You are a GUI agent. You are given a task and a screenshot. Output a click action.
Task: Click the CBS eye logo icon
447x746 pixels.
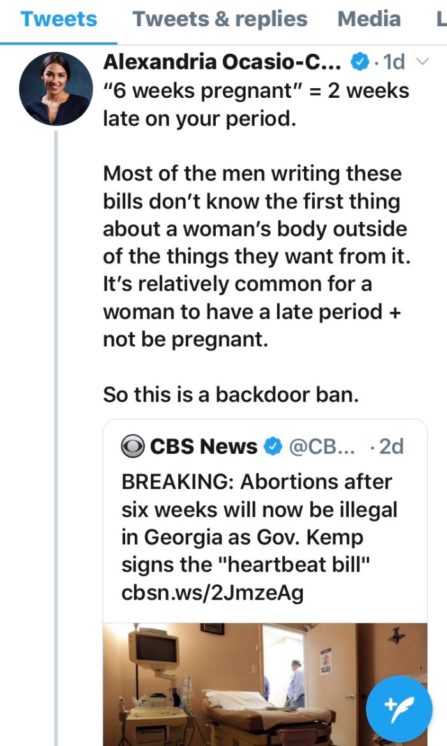(x=132, y=446)
